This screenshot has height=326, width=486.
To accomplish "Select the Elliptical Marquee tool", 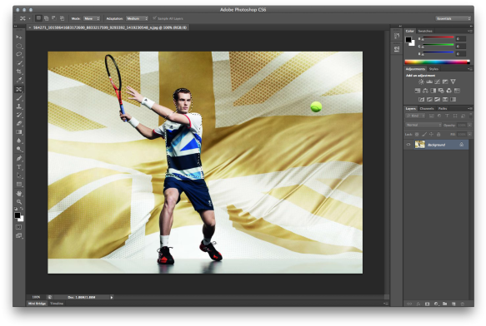I will point(19,46).
